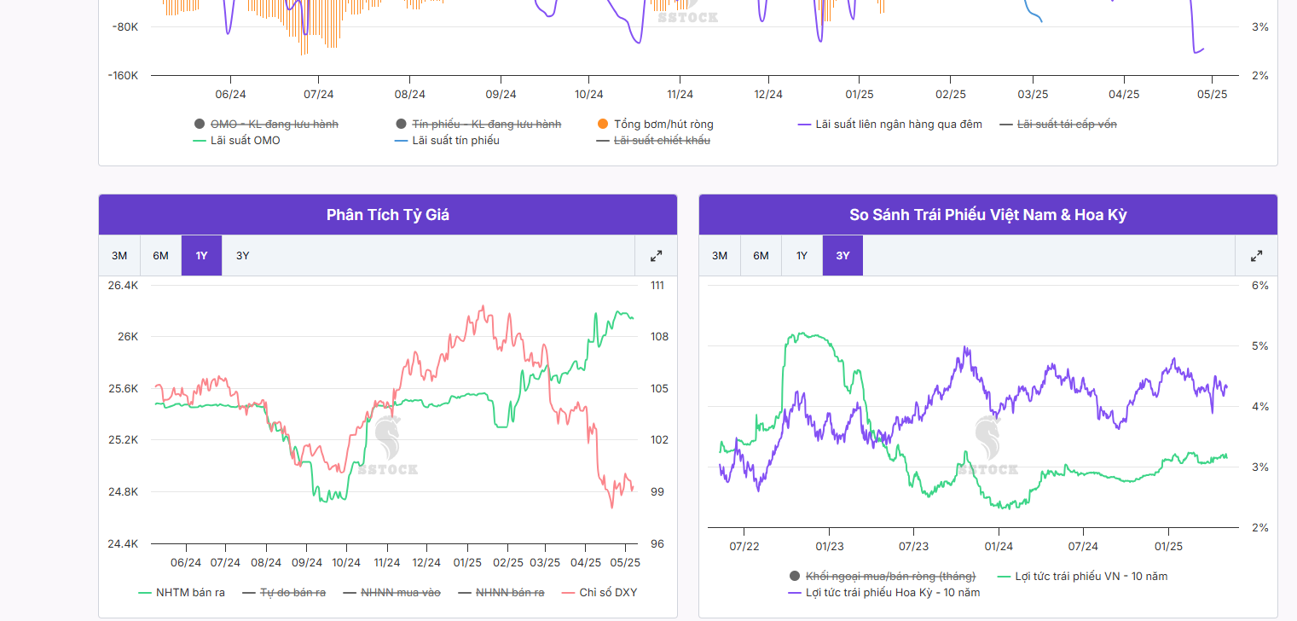Switch exchange rate chart to 3Y

(243, 256)
